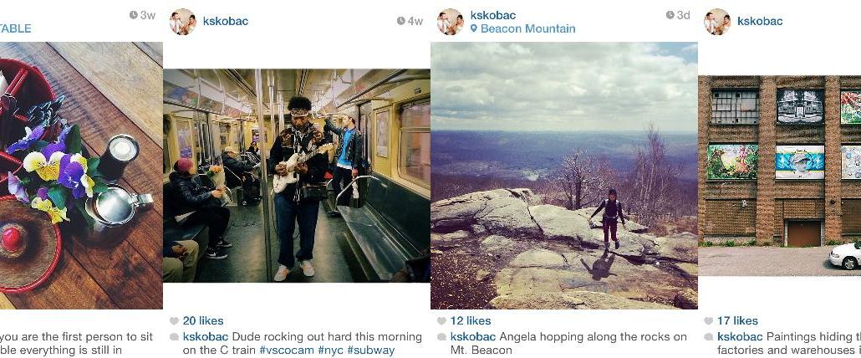Click comment bubble icon beside subway caption
Image resolution: width=861 pixels, height=358 pixels.
tap(174, 336)
